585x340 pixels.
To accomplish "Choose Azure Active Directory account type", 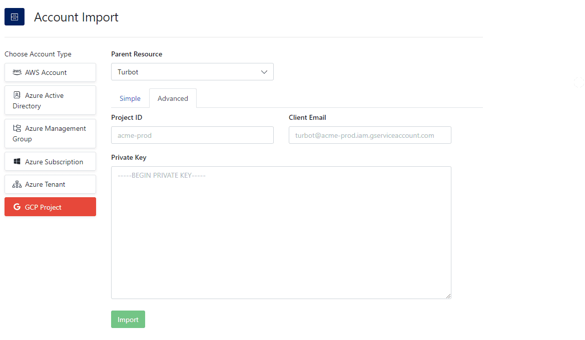I will [x=51, y=100].
